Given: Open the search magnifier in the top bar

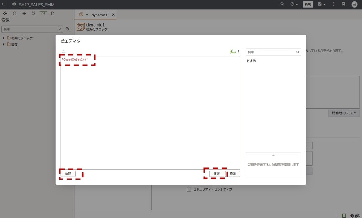Looking at the screenshot, I should 282,4.
